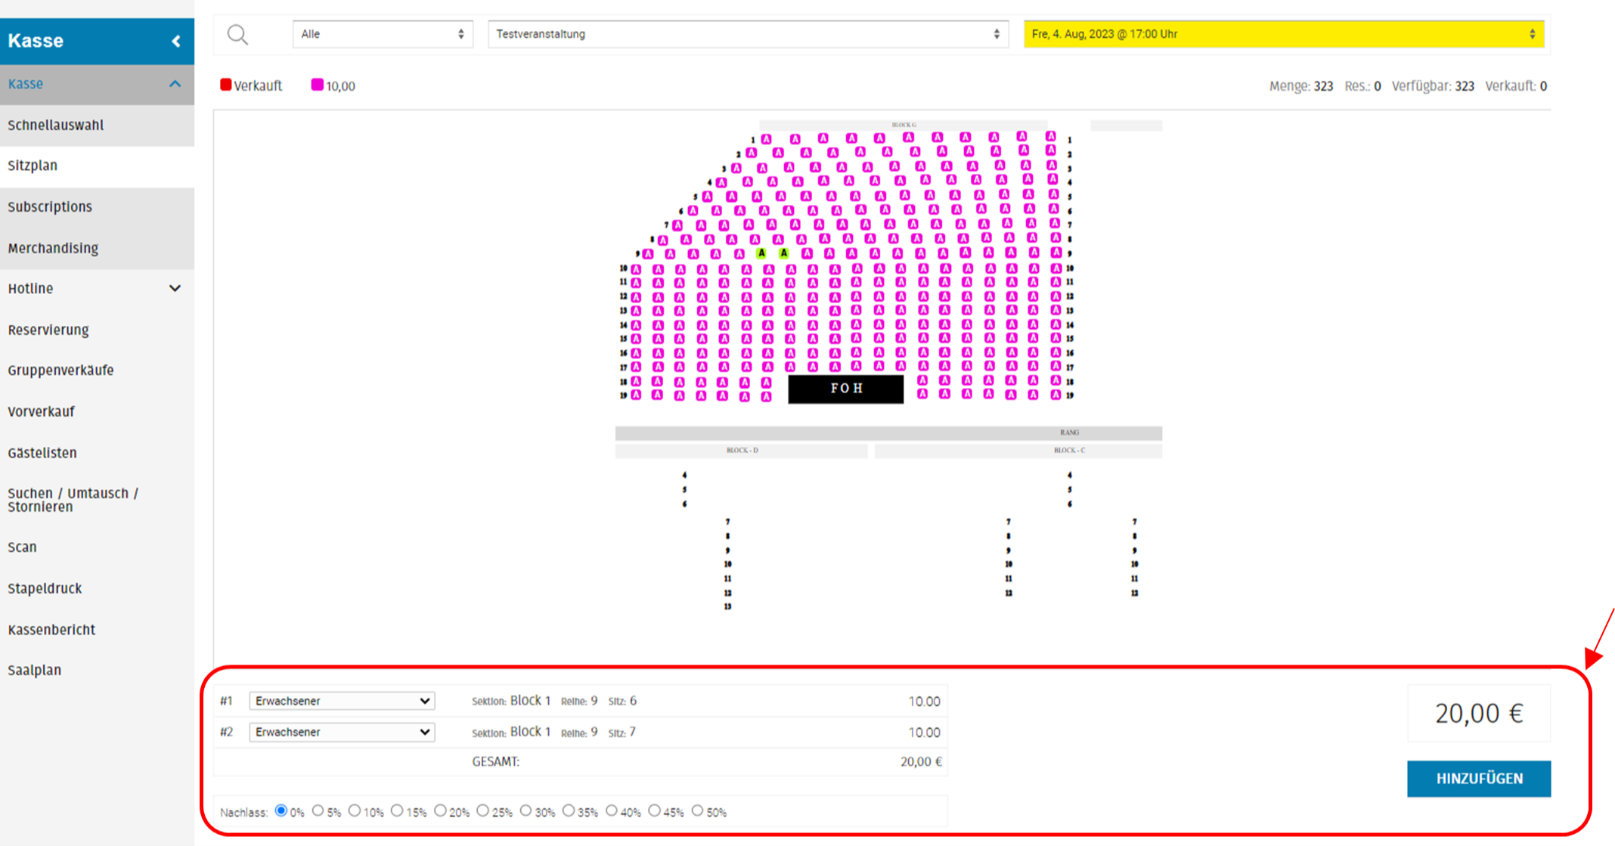Open the yellow date selector Fre, 4. Aug
Image resolution: width=1615 pixels, height=846 pixels.
pos(1283,34)
